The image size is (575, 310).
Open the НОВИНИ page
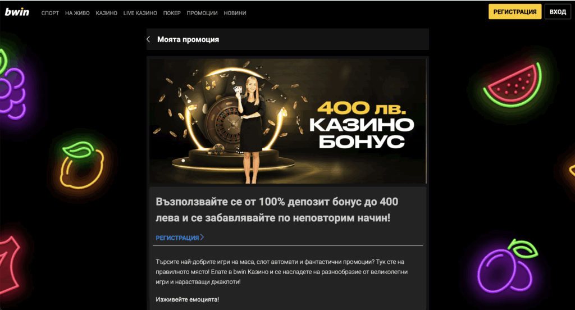(235, 13)
